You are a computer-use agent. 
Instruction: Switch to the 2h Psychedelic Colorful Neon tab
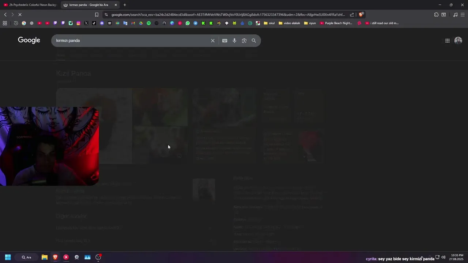(30, 5)
